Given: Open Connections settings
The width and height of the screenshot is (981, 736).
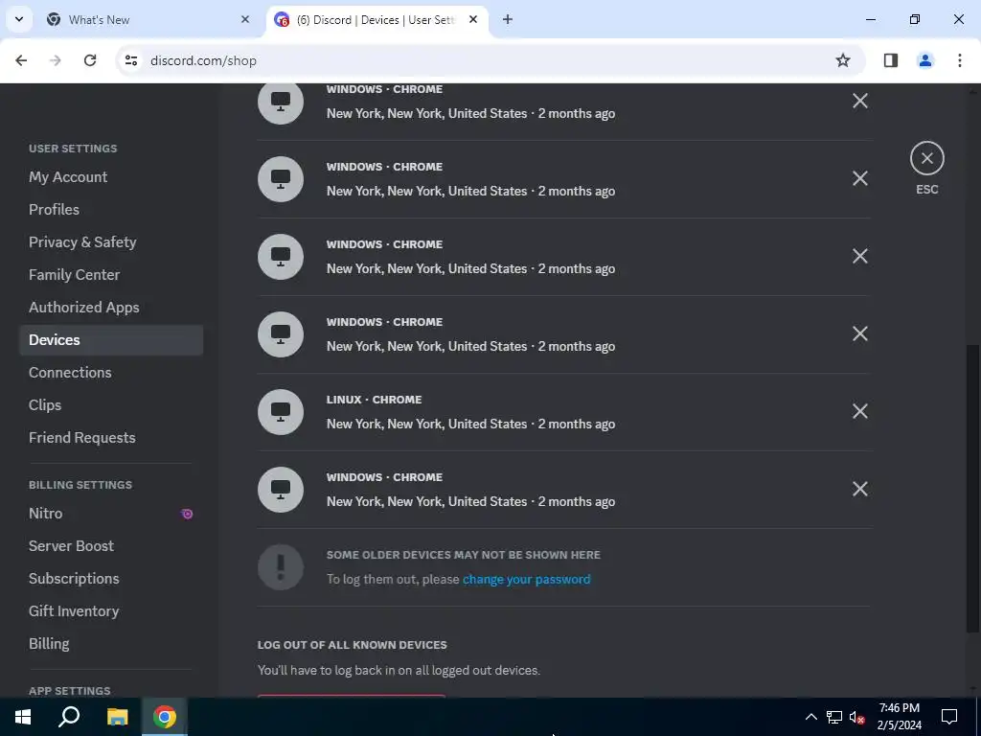Looking at the screenshot, I should (x=70, y=373).
